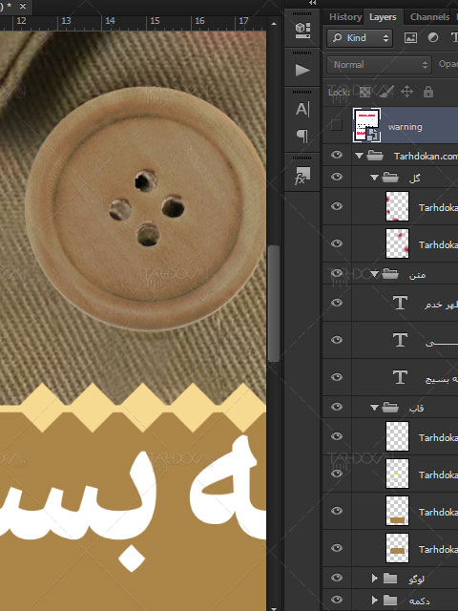Select the warning layer name

click(x=405, y=127)
